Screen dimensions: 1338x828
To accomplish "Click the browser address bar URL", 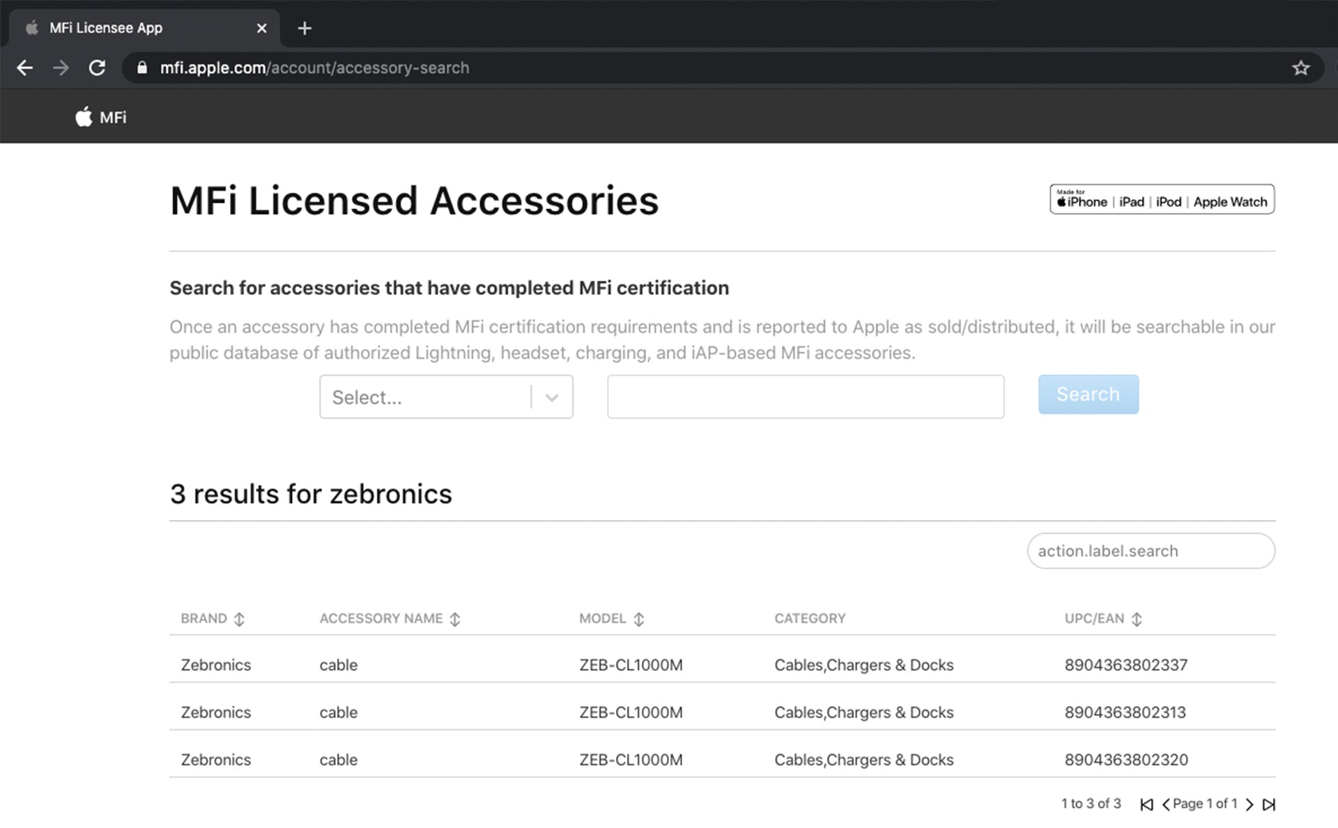I will [x=314, y=68].
